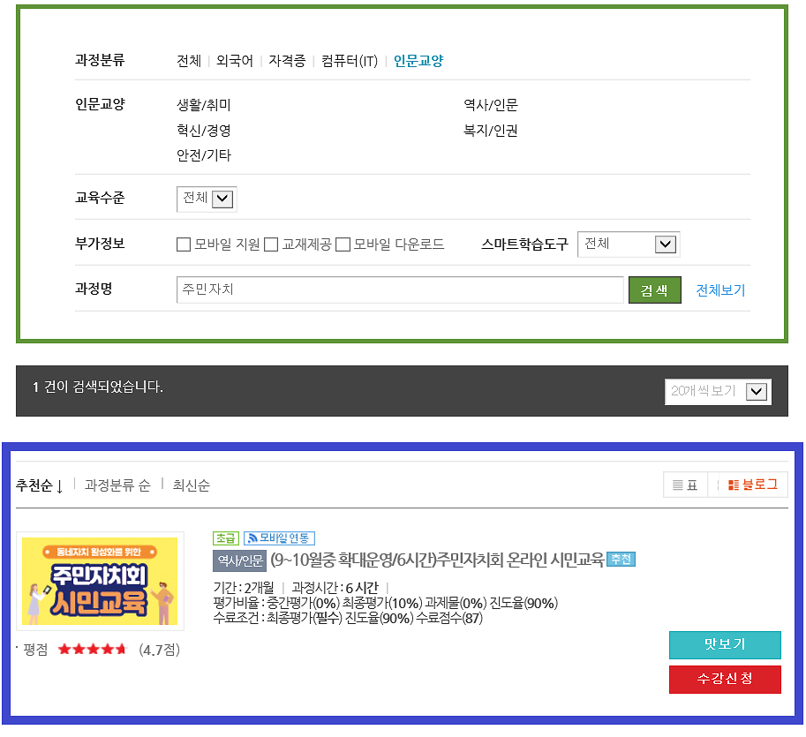Click the 모바일연동 badge icon
The height and width of the screenshot is (737, 806).
pos(279,538)
